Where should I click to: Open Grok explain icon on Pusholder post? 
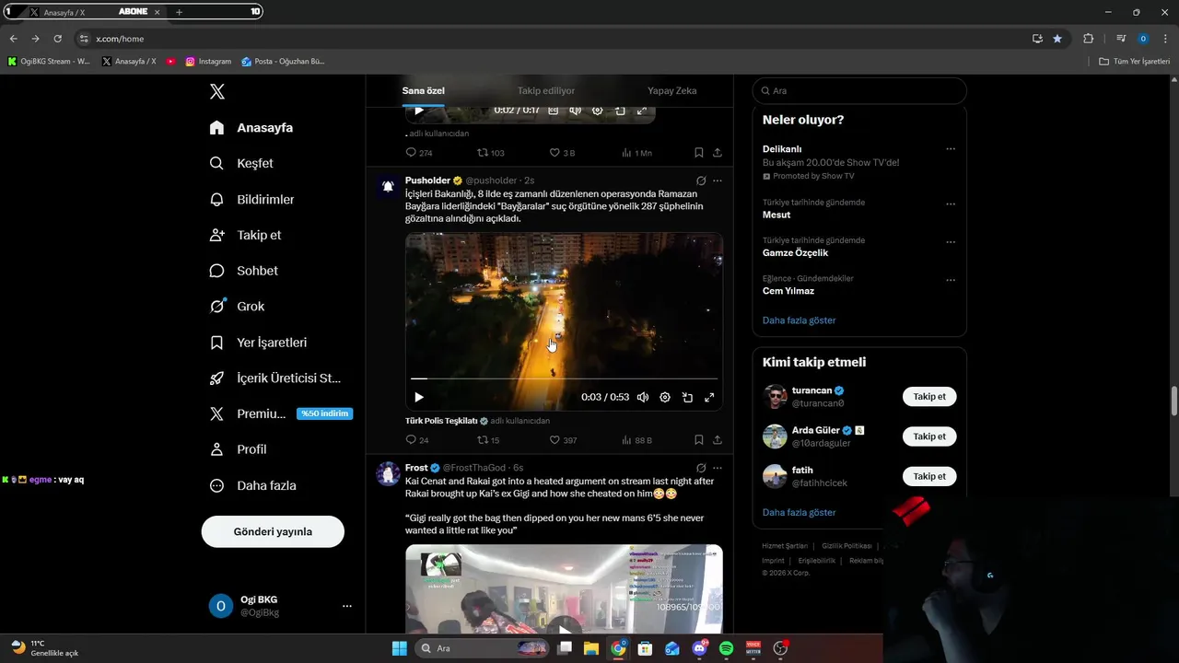point(701,180)
